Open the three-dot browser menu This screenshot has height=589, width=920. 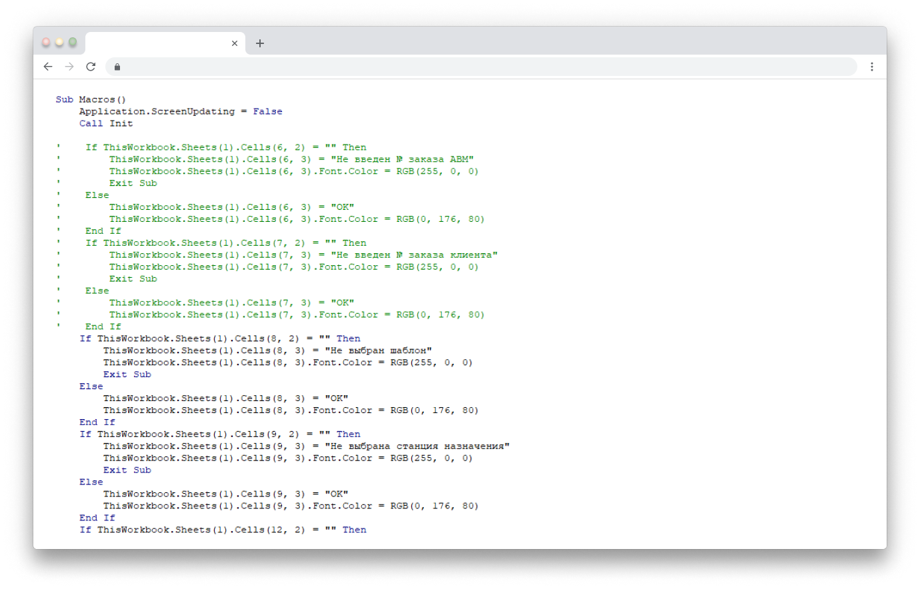click(x=872, y=67)
